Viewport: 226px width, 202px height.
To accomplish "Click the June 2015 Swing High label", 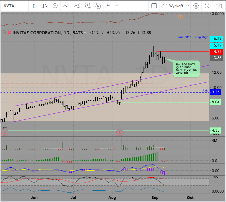I will pos(192,37).
